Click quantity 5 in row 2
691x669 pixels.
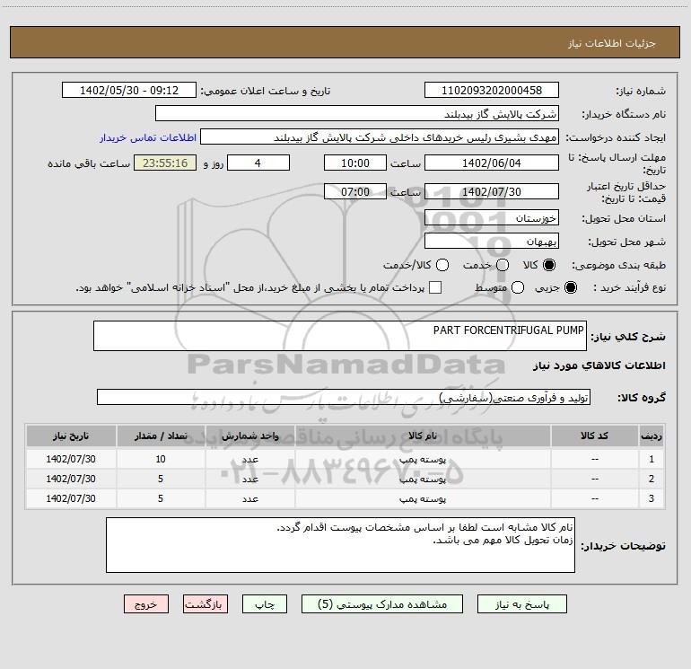point(161,479)
